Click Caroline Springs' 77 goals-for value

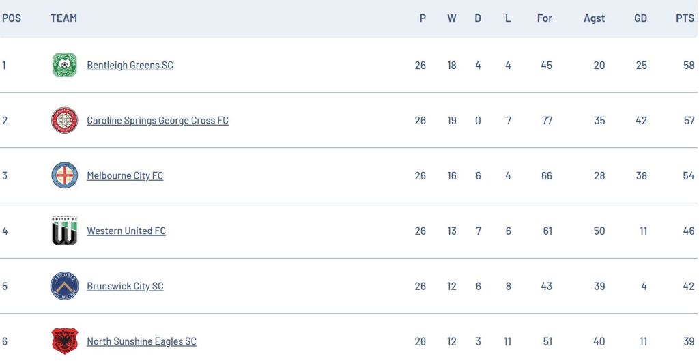point(546,121)
